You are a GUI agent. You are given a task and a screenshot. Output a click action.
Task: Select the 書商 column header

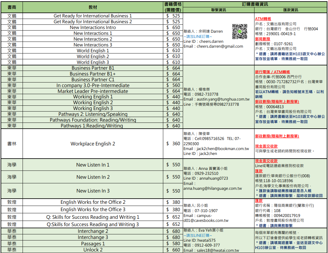[x=12, y=7]
